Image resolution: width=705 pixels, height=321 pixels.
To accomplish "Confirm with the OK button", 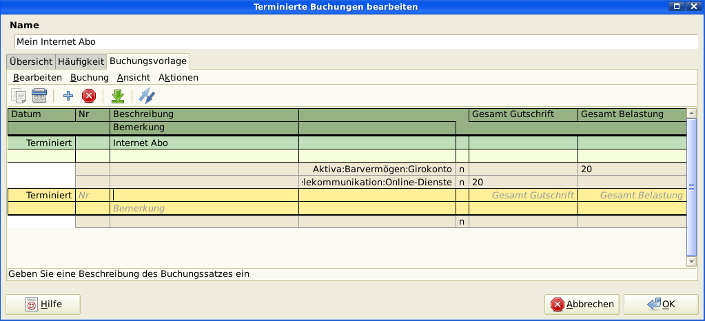I will click(661, 304).
